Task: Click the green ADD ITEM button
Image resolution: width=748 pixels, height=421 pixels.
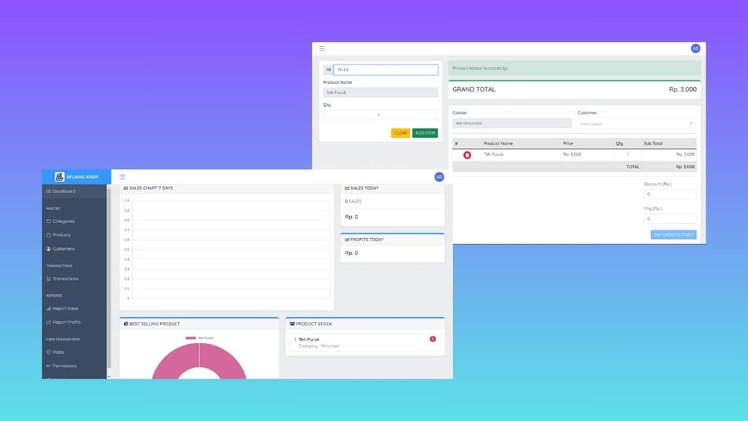Action: click(425, 133)
